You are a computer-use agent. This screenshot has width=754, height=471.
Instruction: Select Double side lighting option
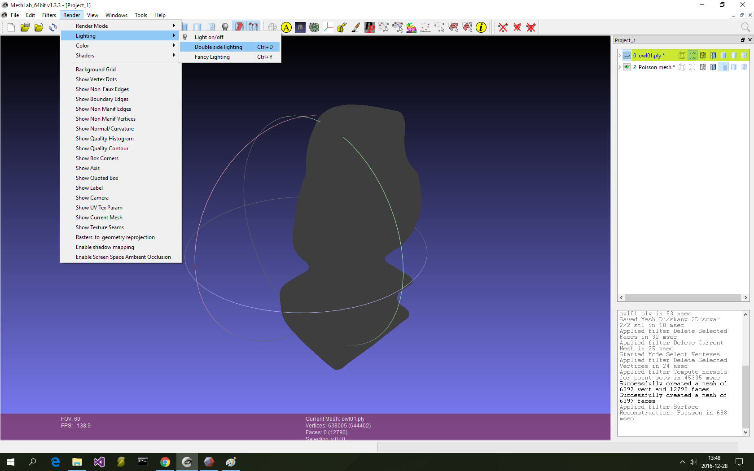(x=230, y=47)
